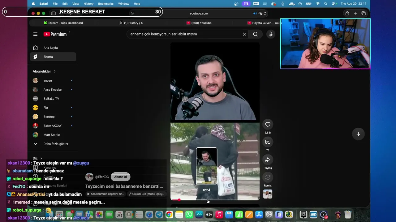Switch to the (1) History / X tab
The width and height of the screenshot is (396, 222).
click(x=131, y=23)
